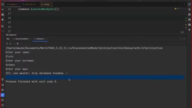Open the Terminal tool window

click(2, 100)
